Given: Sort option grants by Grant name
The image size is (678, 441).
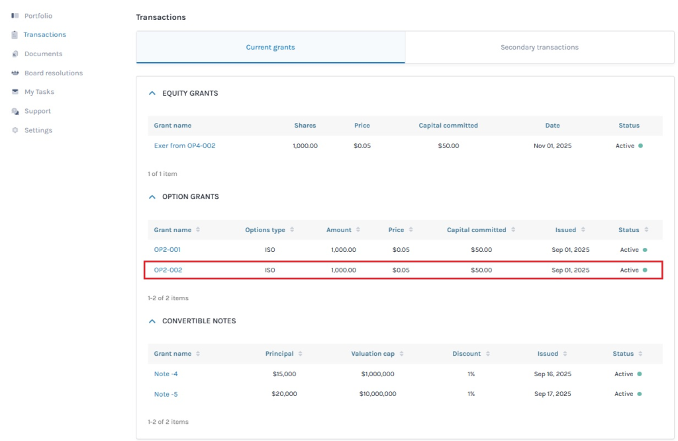Looking at the screenshot, I should pyautogui.click(x=197, y=230).
